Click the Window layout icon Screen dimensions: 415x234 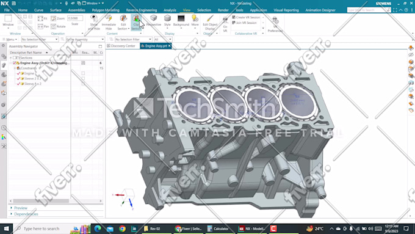(x=8, y=18)
